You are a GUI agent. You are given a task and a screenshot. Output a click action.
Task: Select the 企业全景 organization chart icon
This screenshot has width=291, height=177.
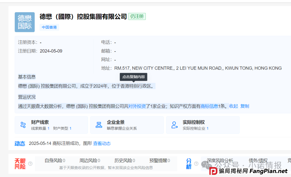pyautogui.click(x=99, y=125)
